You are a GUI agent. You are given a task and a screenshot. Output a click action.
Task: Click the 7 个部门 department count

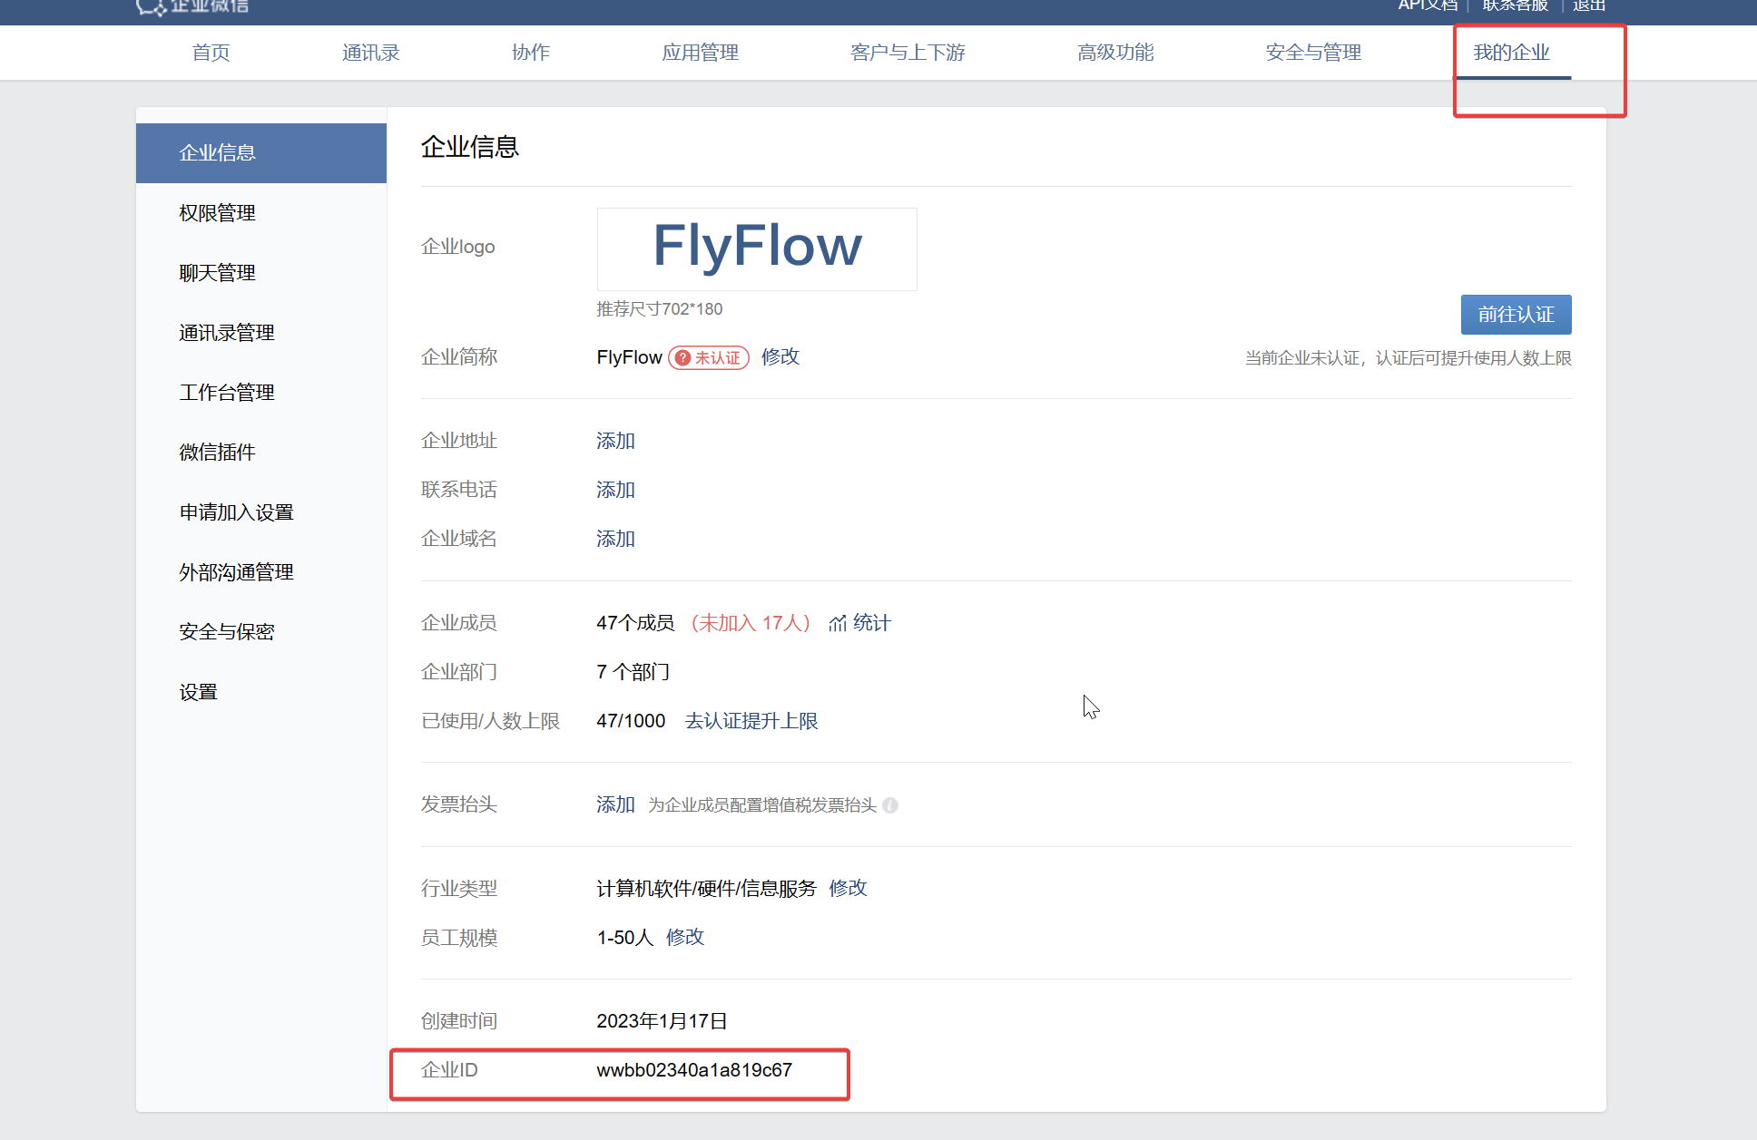coord(633,672)
